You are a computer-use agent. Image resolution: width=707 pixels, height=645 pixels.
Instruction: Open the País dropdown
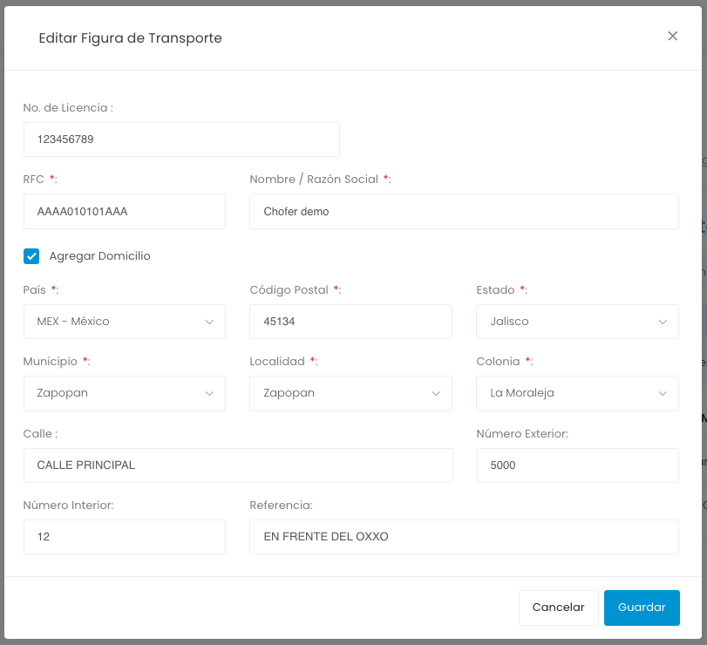(125, 322)
